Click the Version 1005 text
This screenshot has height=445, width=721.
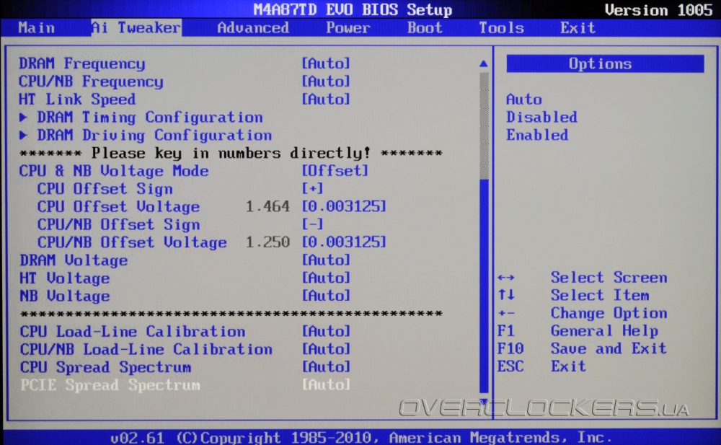658,10
